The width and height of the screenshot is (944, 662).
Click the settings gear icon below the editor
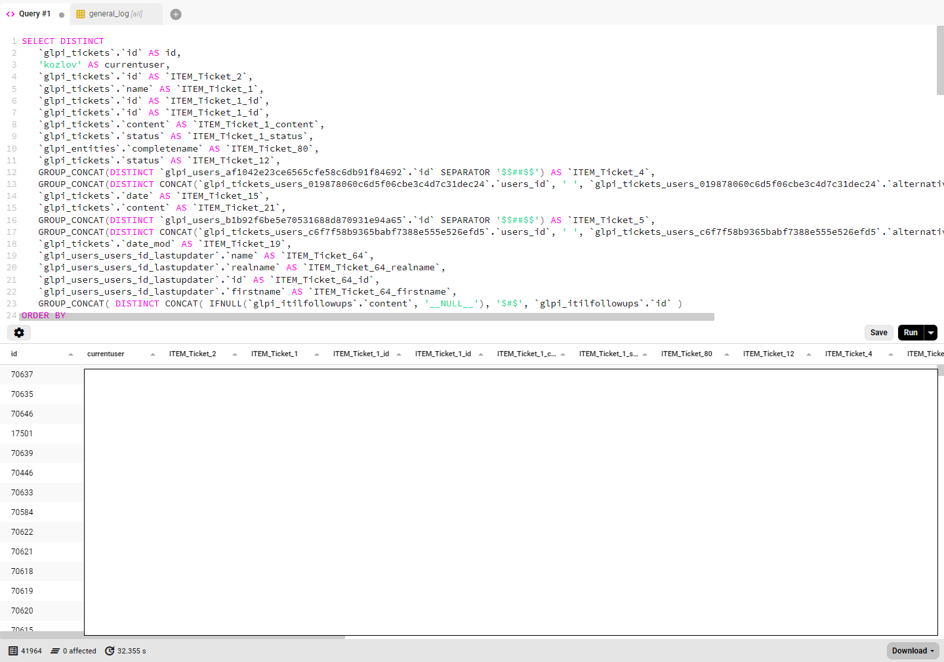click(18, 333)
